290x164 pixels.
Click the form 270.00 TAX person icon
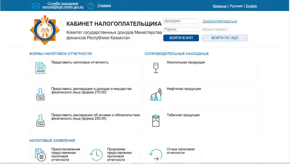point(40,94)
